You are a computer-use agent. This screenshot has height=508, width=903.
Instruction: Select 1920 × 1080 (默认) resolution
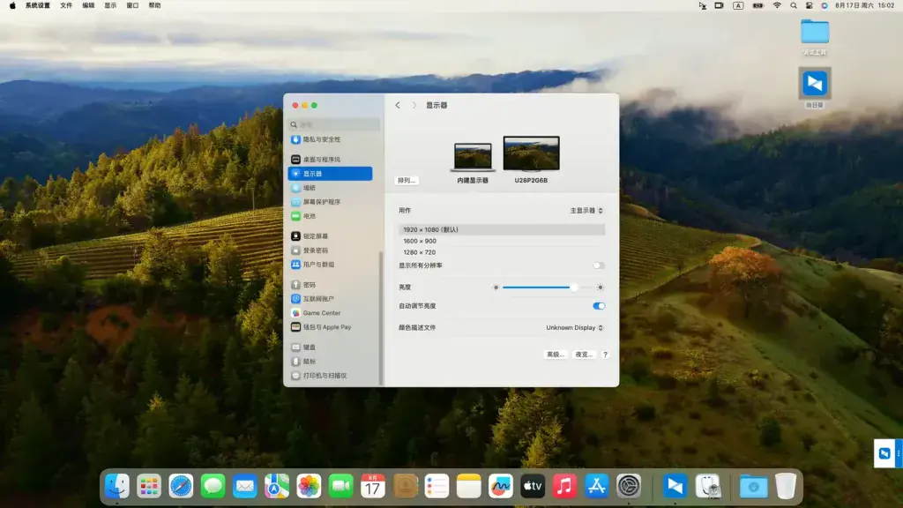(502, 230)
